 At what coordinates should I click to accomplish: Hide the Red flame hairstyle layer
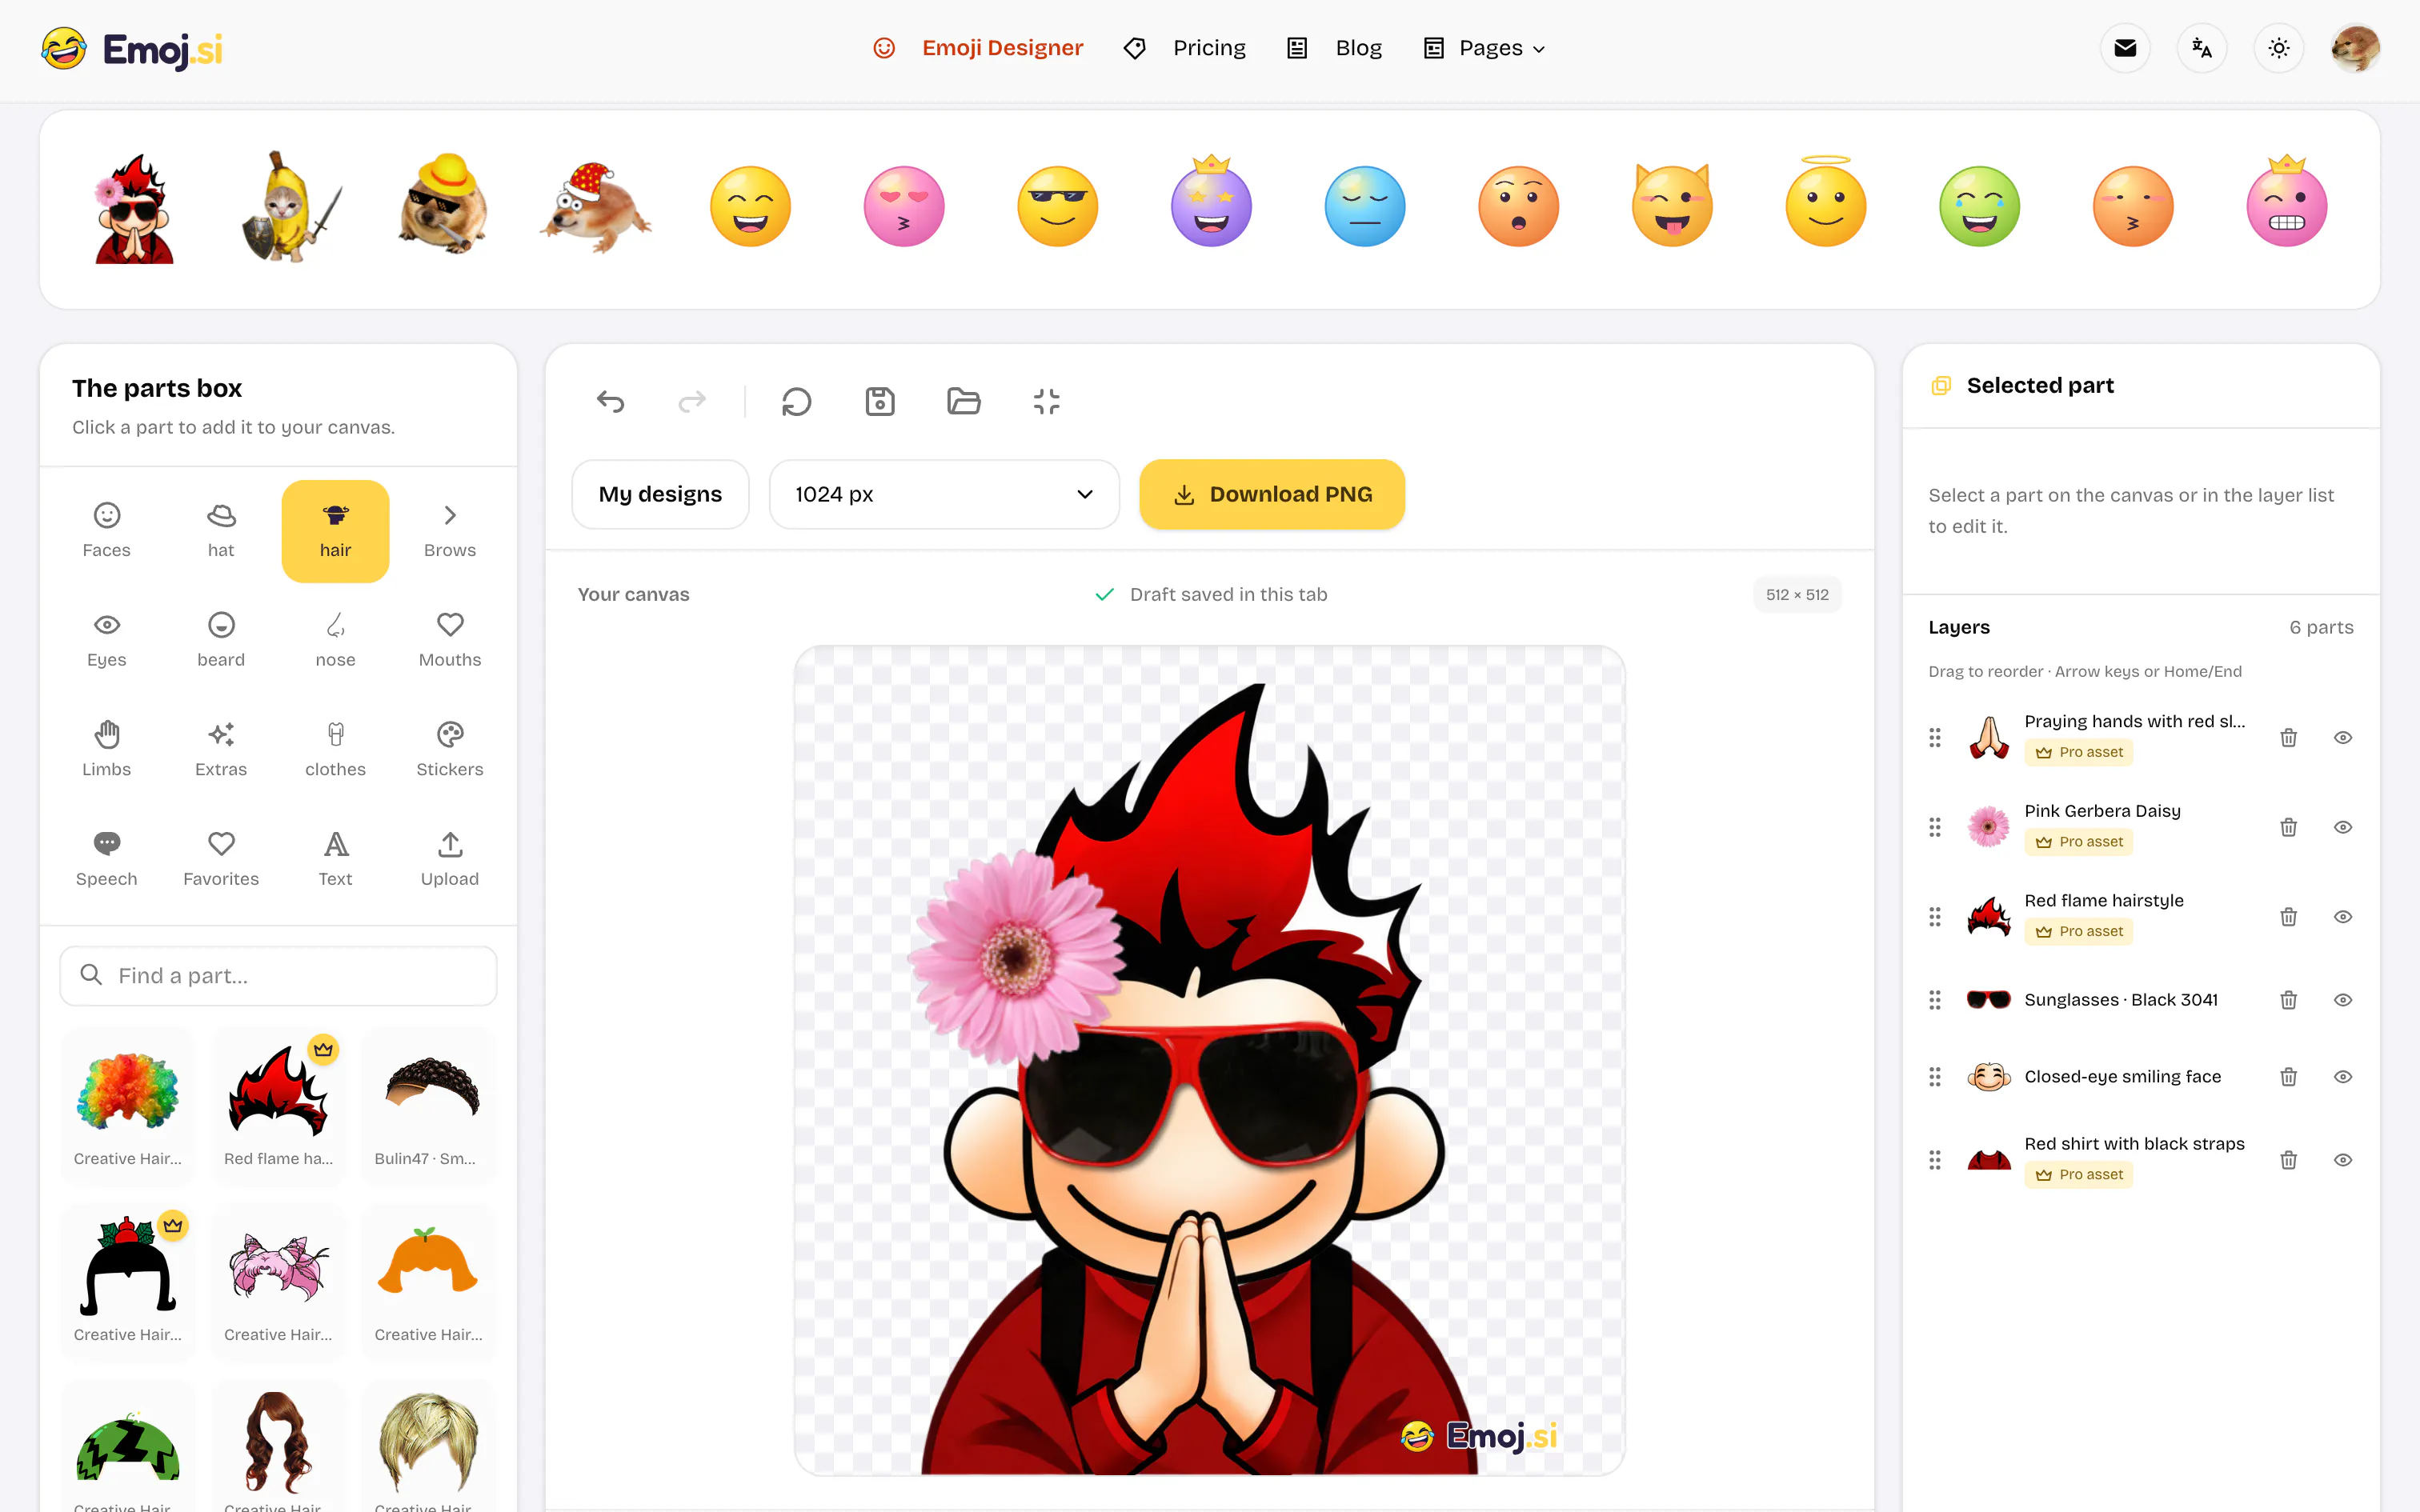2343,917
